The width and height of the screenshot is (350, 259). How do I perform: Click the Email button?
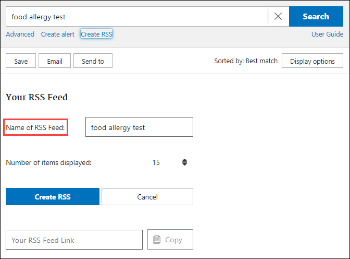pos(55,61)
